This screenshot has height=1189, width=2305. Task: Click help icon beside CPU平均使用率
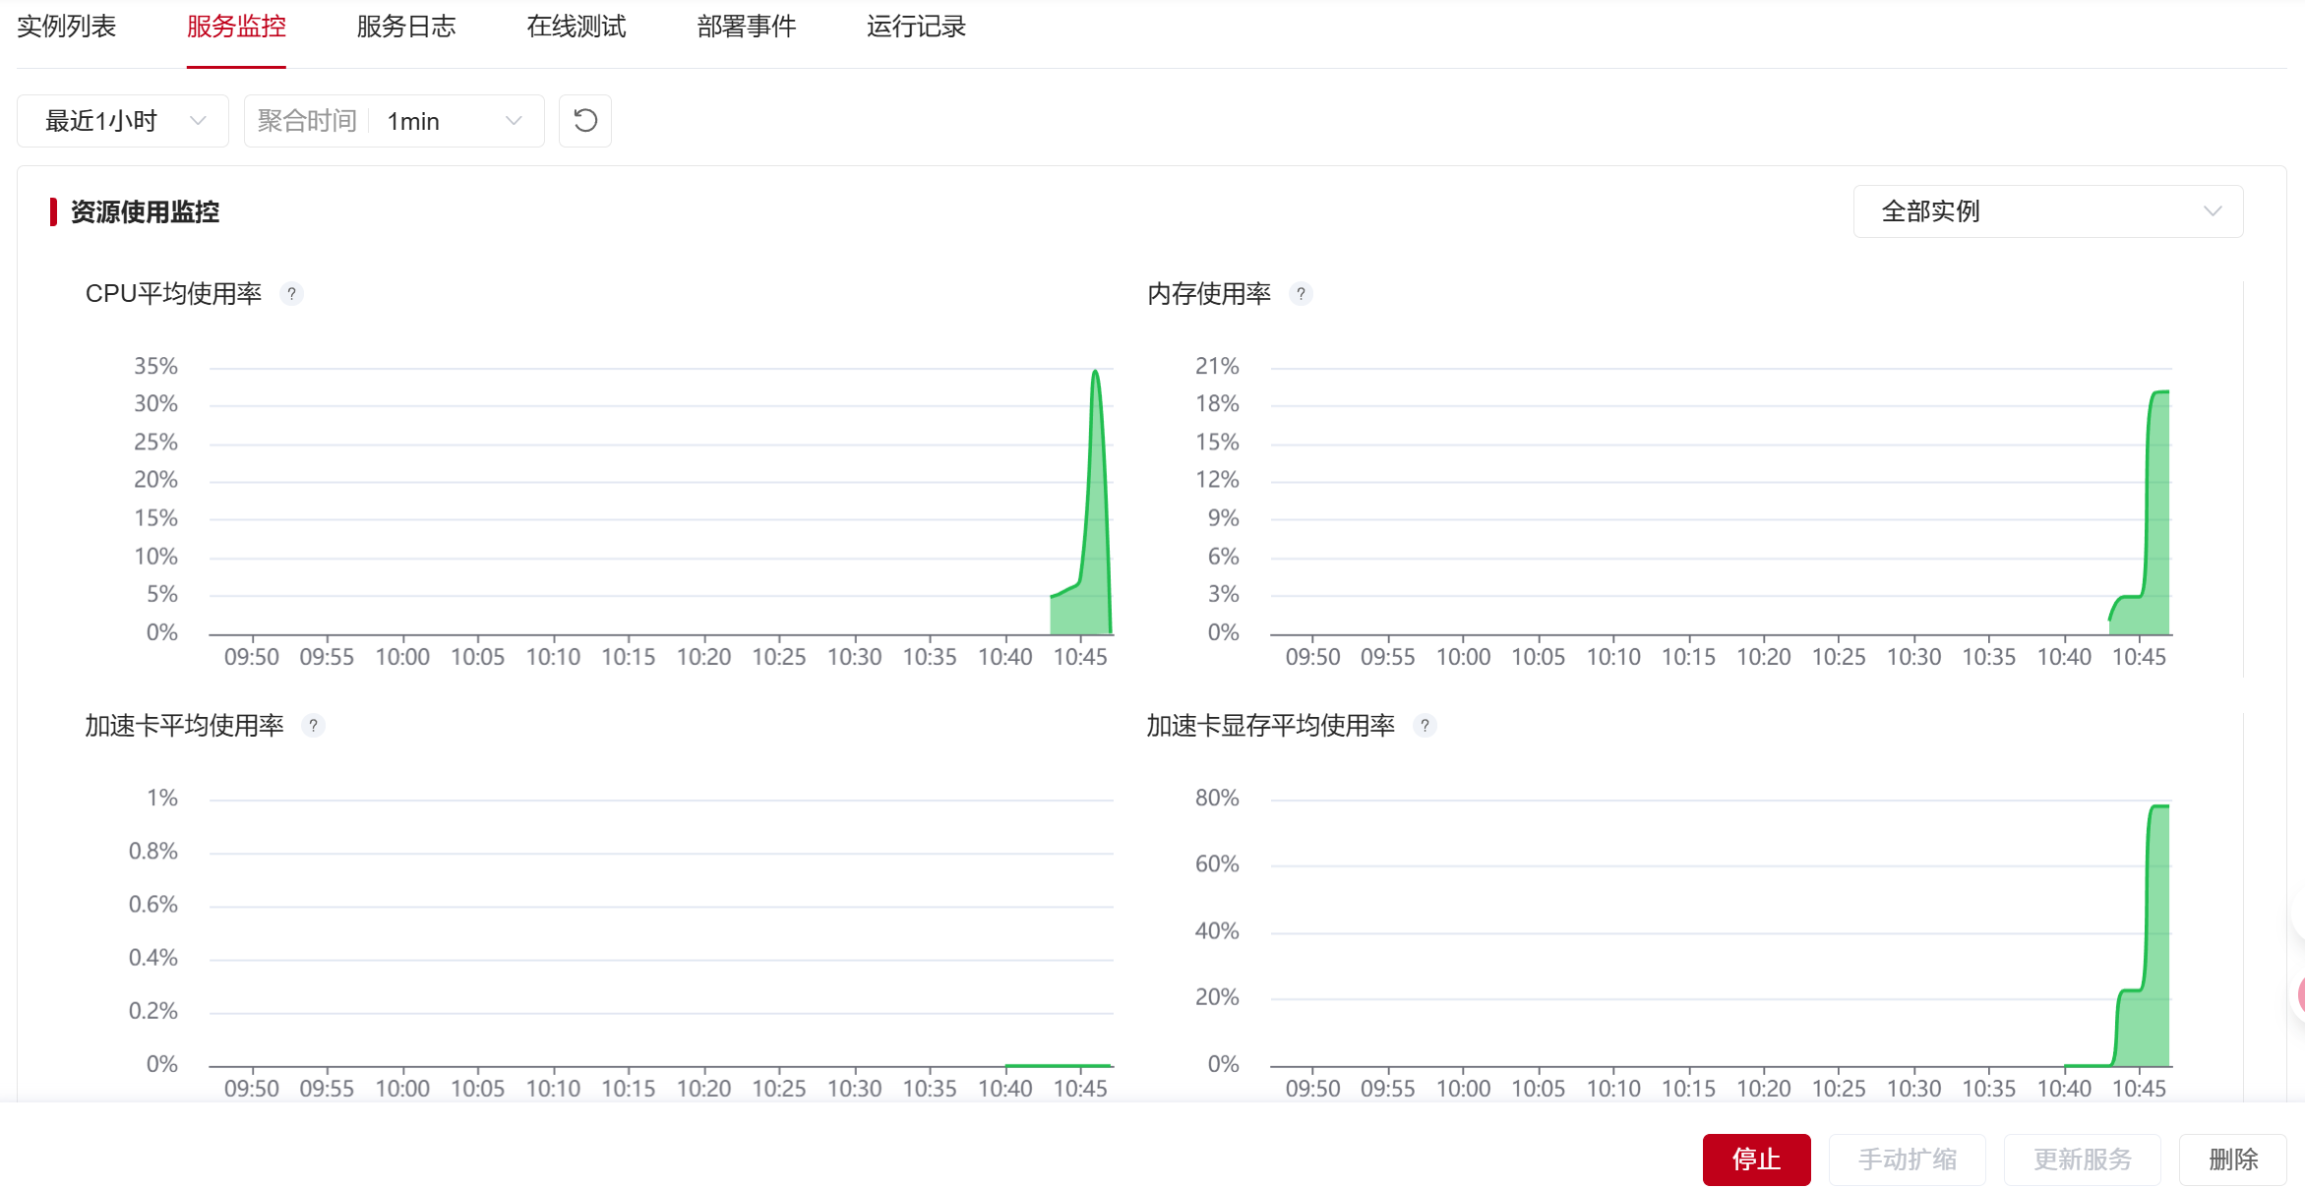click(291, 294)
